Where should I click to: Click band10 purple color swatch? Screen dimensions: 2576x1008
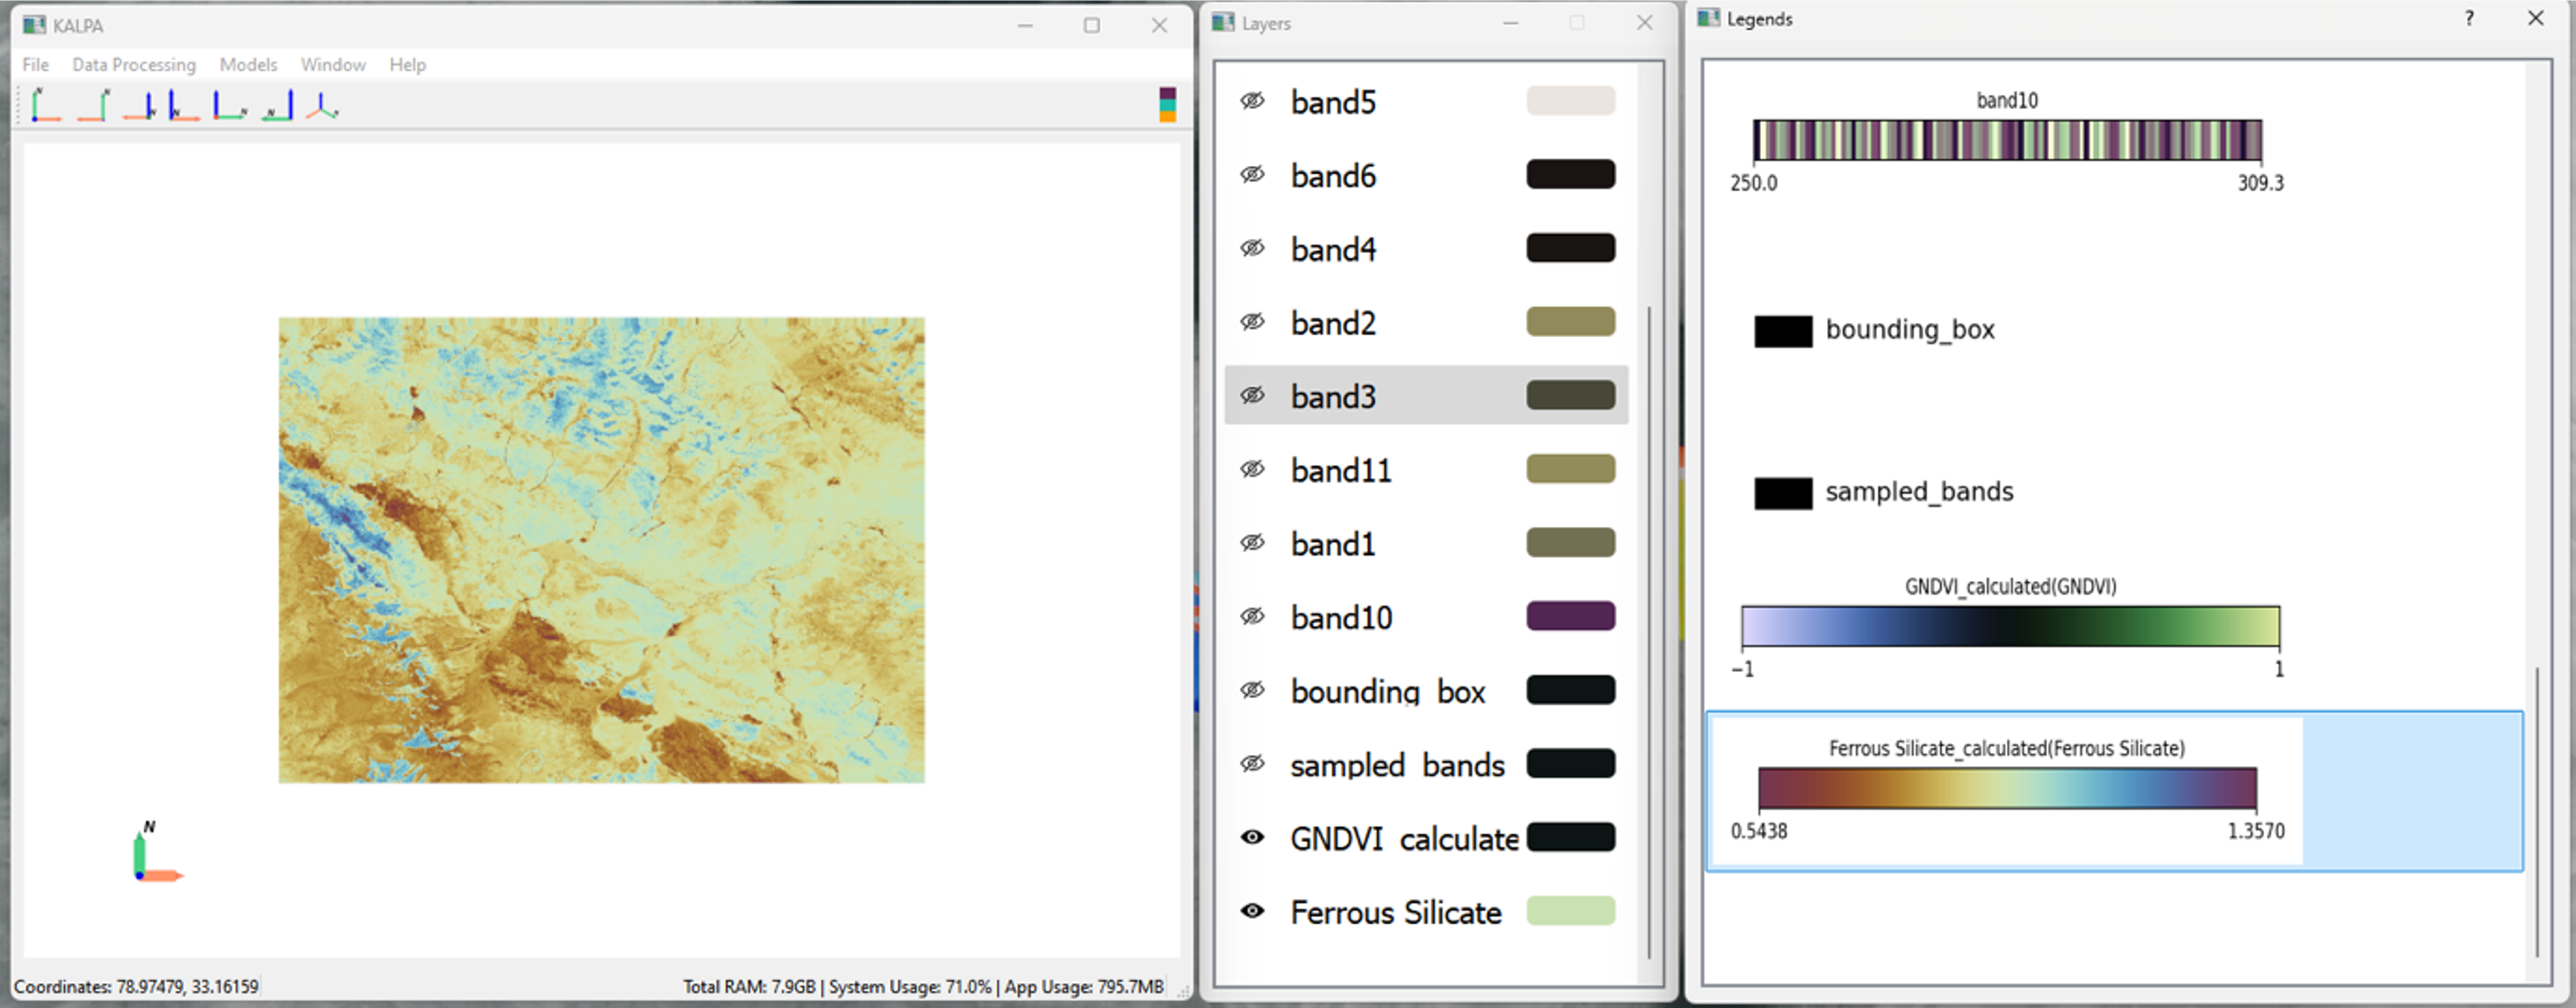point(1570,617)
